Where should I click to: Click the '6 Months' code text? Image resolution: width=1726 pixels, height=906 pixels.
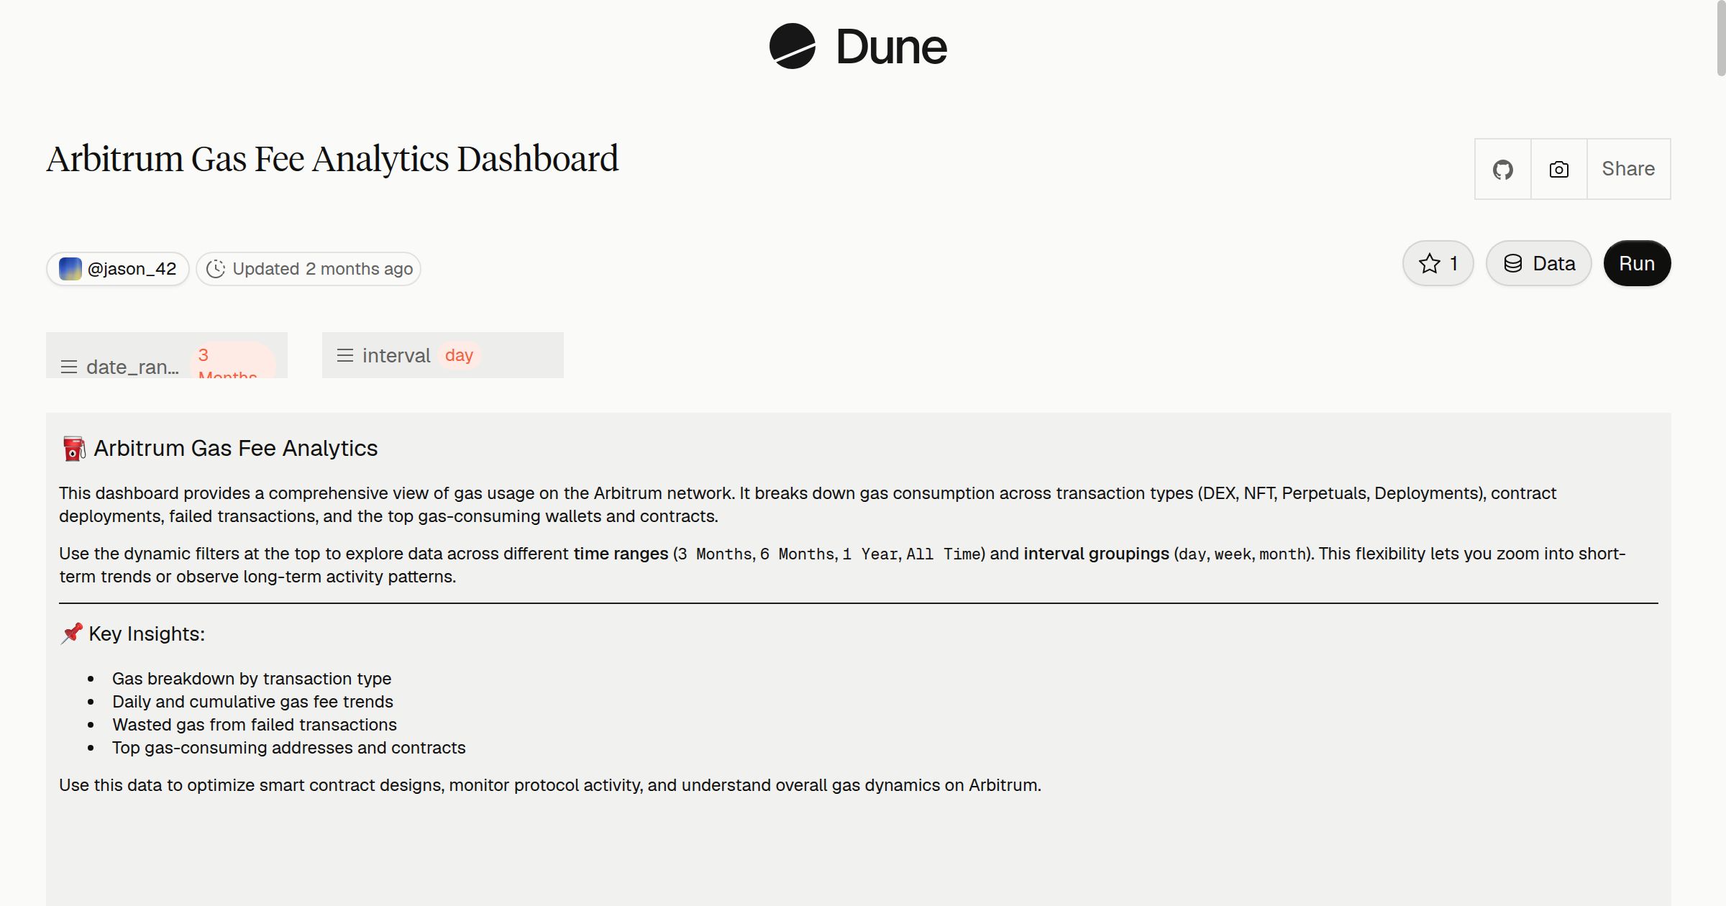tap(797, 554)
